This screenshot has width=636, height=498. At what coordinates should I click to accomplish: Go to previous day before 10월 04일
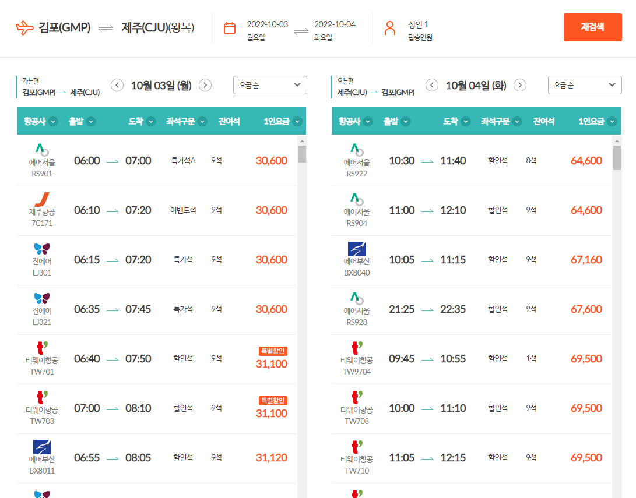pyautogui.click(x=432, y=85)
